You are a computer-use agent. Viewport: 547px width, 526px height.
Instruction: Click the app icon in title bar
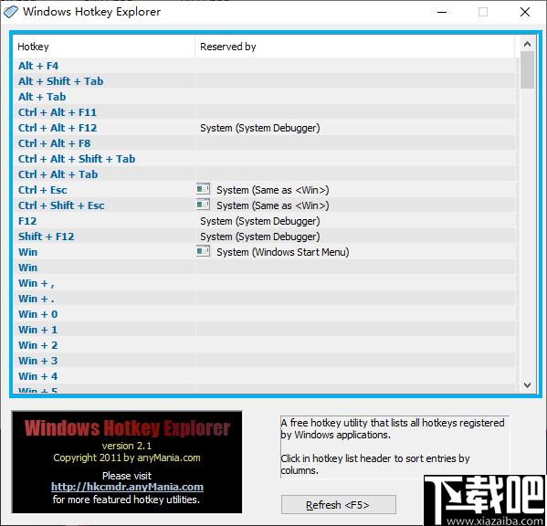click(x=11, y=12)
